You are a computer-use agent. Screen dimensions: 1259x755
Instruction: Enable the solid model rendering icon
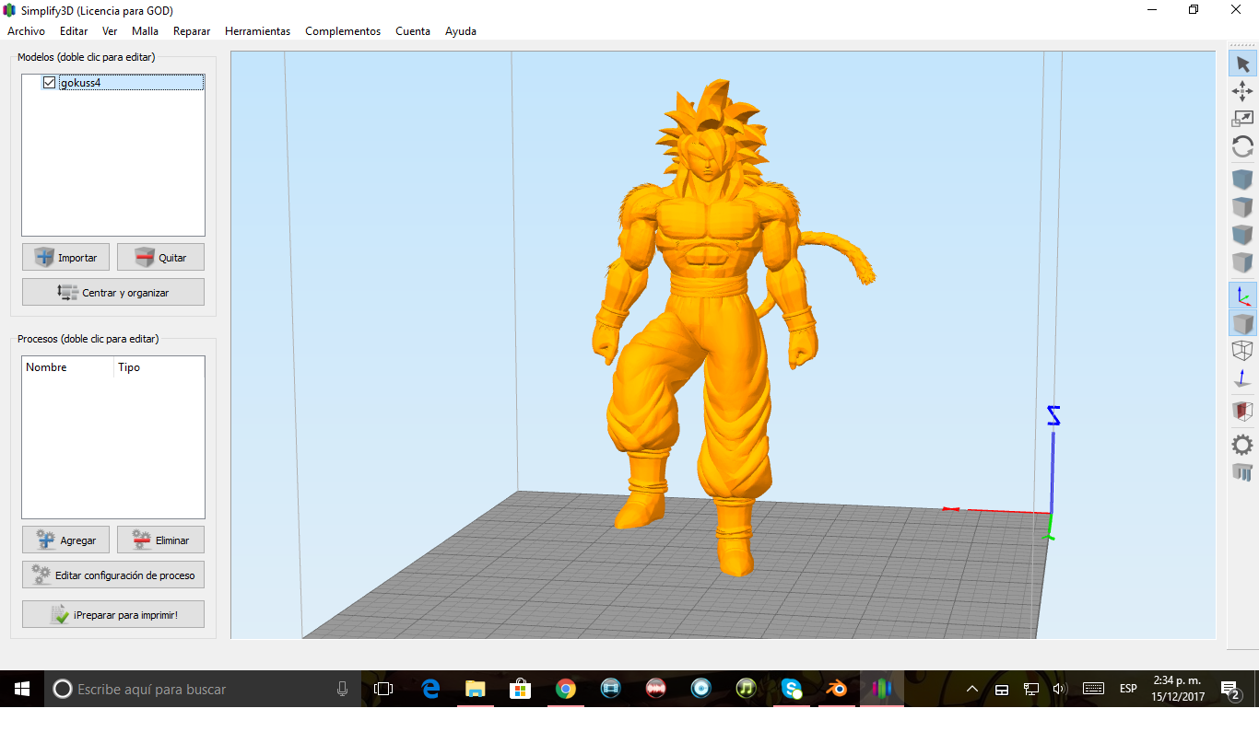pyautogui.click(x=1242, y=323)
